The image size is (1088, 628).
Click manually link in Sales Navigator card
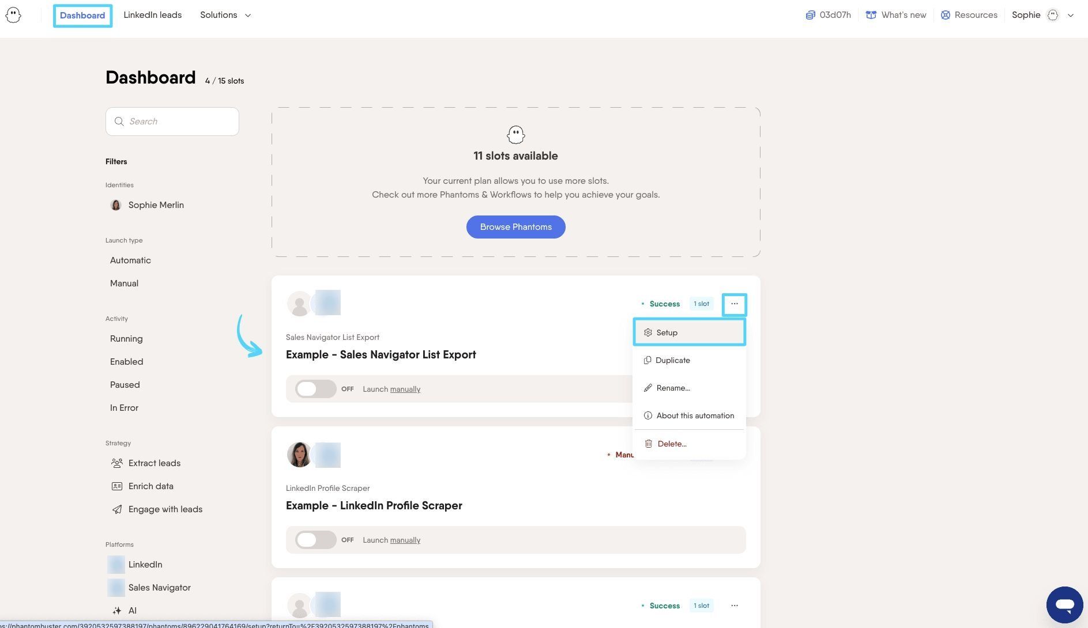[x=405, y=389]
